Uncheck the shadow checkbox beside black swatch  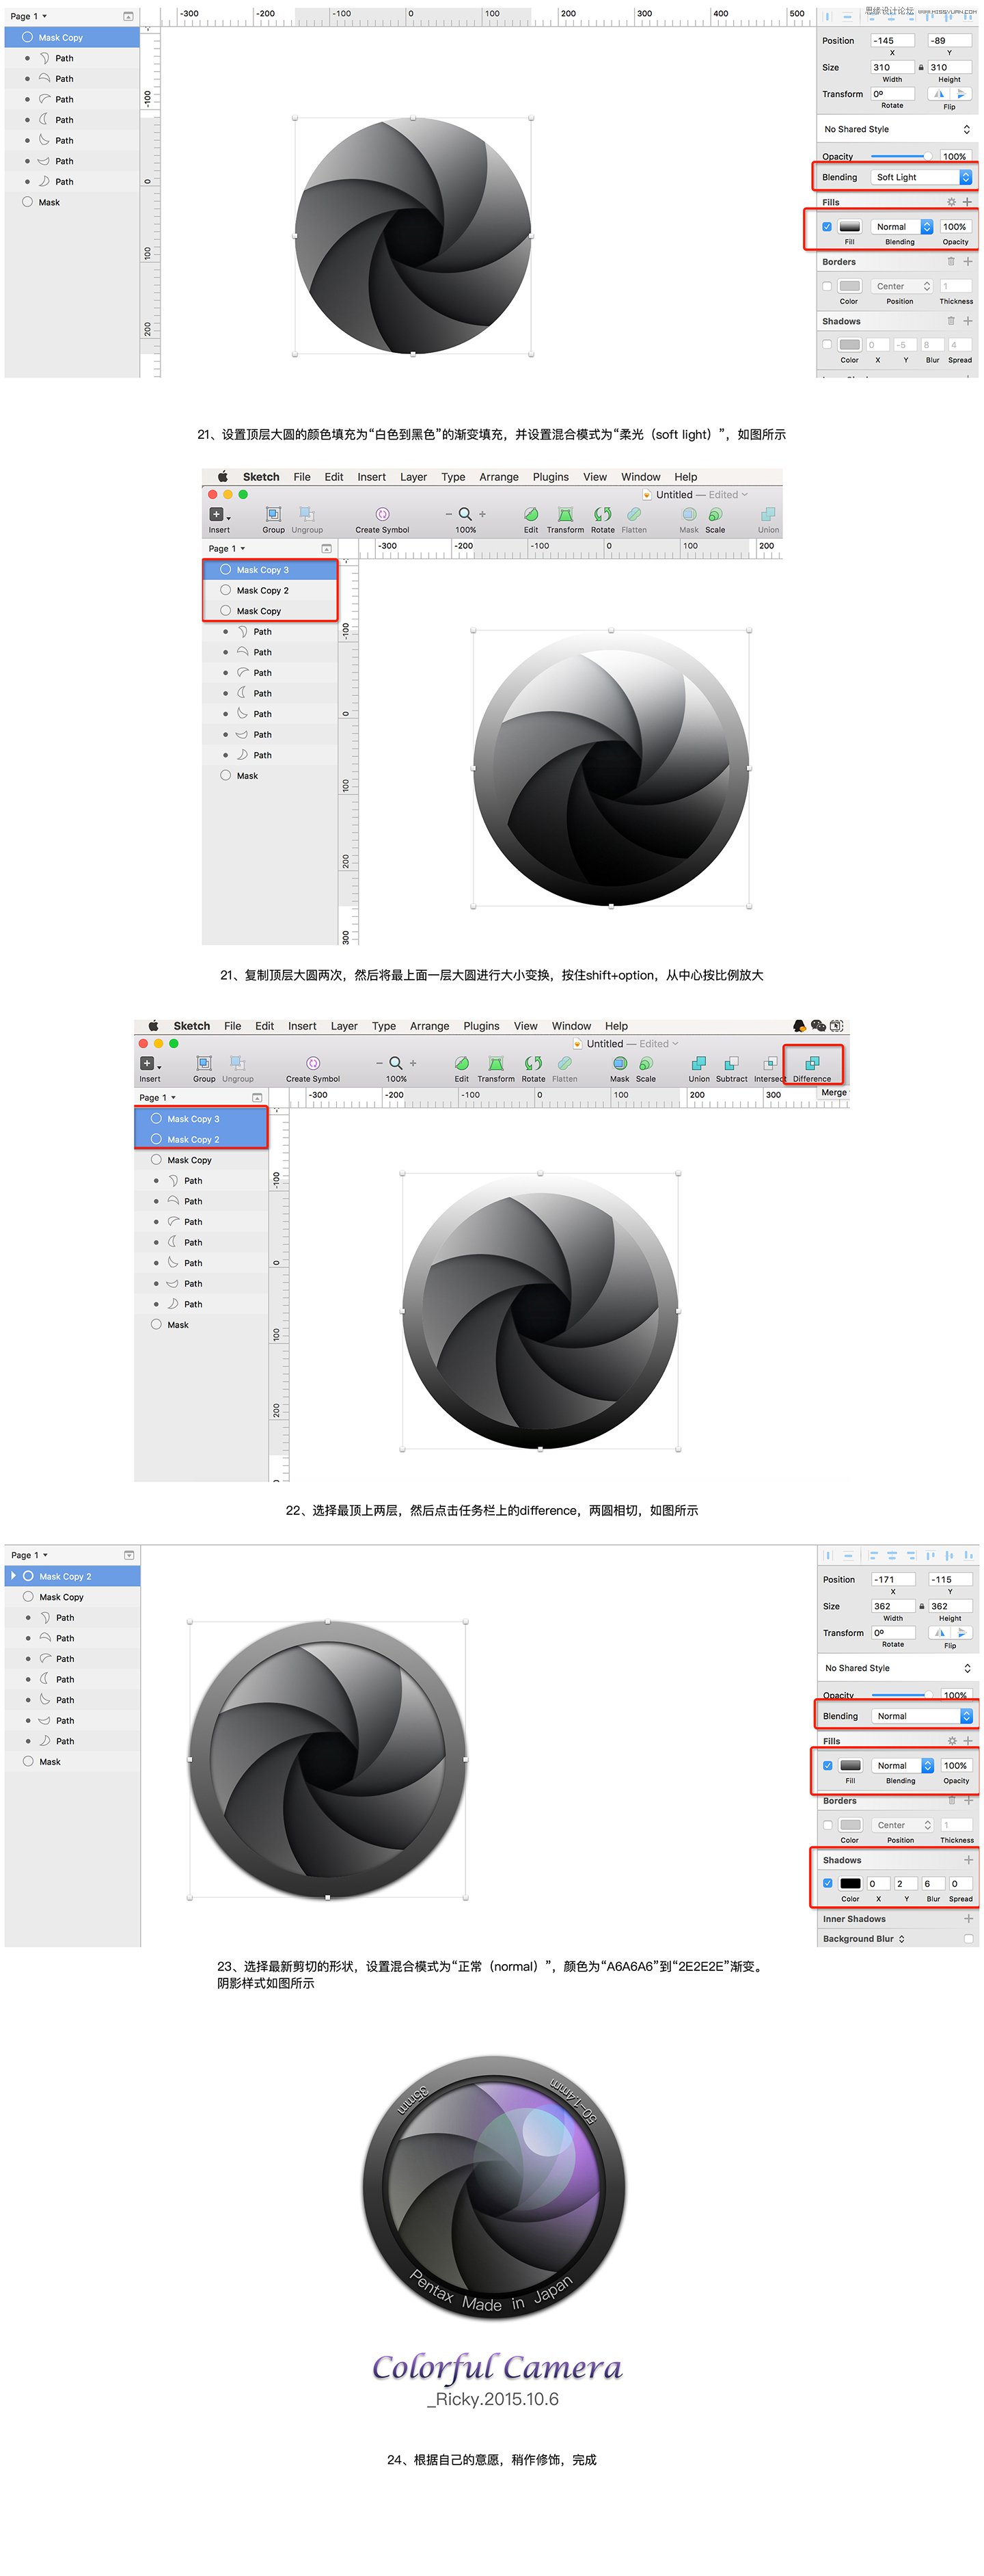(x=827, y=1883)
